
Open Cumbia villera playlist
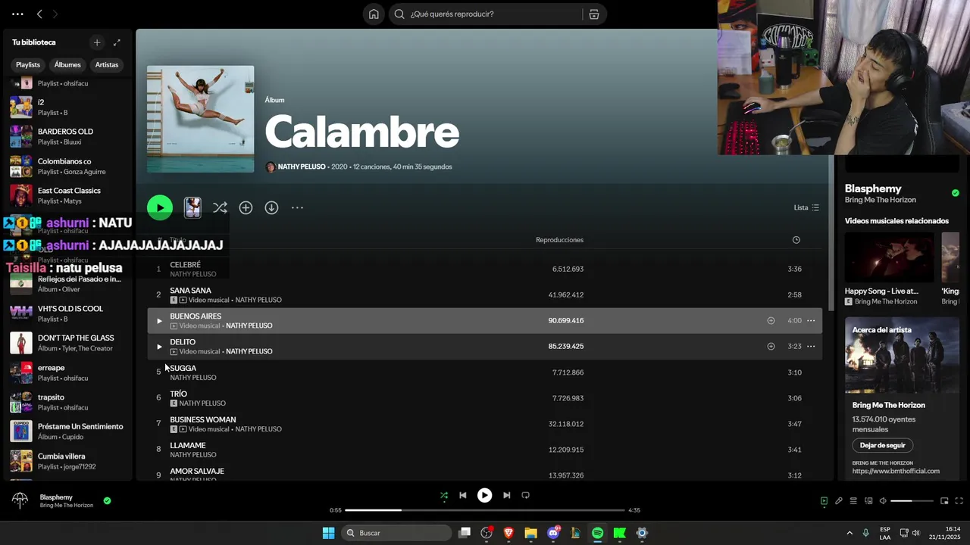(68, 461)
